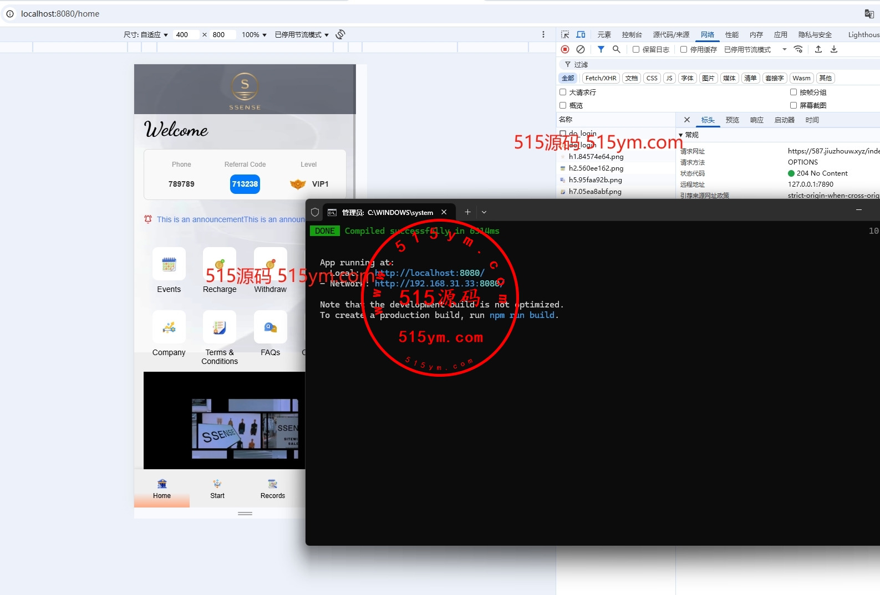Click the stop recording network log icon
This screenshot has width=880, height=595.
[x=565, y=49]
